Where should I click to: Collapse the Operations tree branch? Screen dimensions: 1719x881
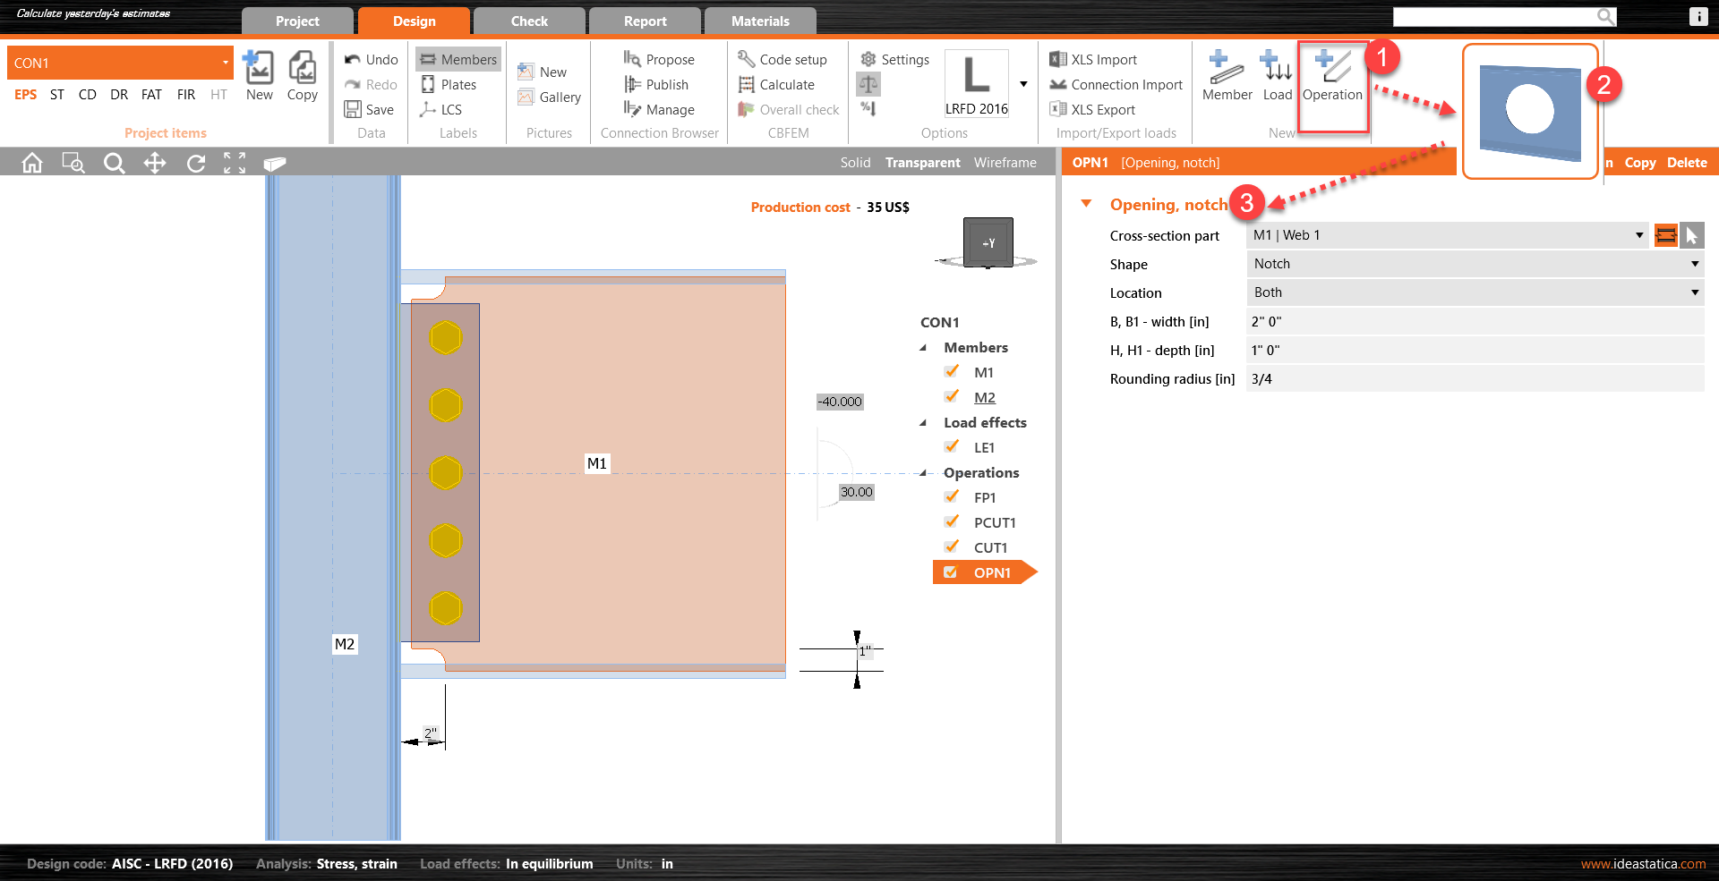pyautogui.click(x=923, y=472)
